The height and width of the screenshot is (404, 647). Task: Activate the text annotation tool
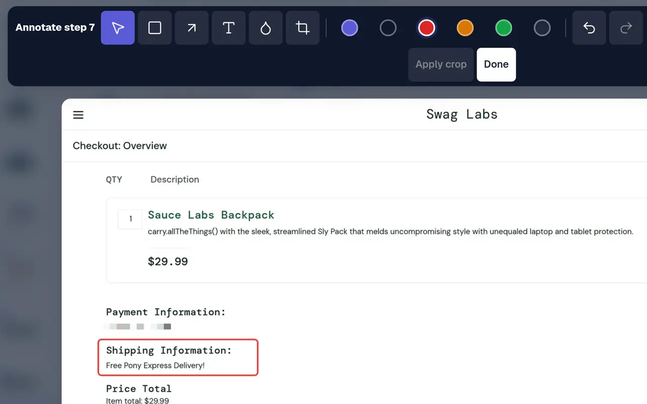click(x=228, y=28)
